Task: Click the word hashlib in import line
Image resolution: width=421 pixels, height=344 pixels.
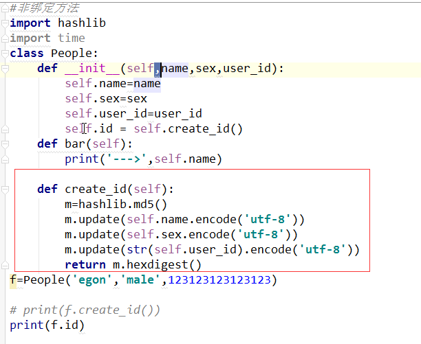Action: click(82, 23)
